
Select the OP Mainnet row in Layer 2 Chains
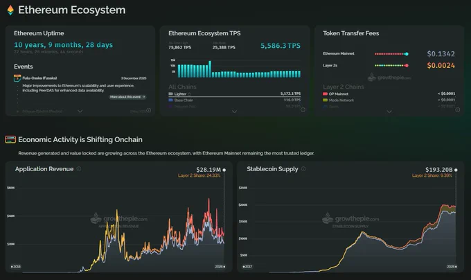point(389,94)
